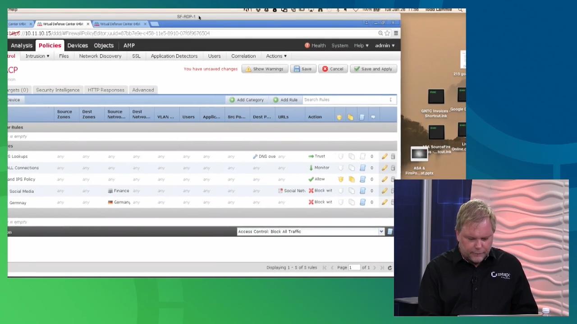Viewport: 577px width, 324px height.
Task: Open the Help dropdown in the top bar
Action: click(361, 46)
